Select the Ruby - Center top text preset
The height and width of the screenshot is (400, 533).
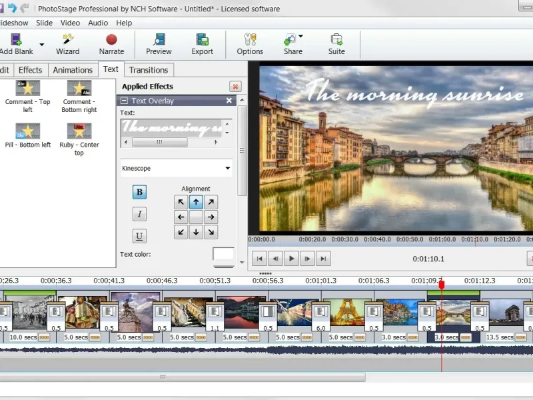79,139
